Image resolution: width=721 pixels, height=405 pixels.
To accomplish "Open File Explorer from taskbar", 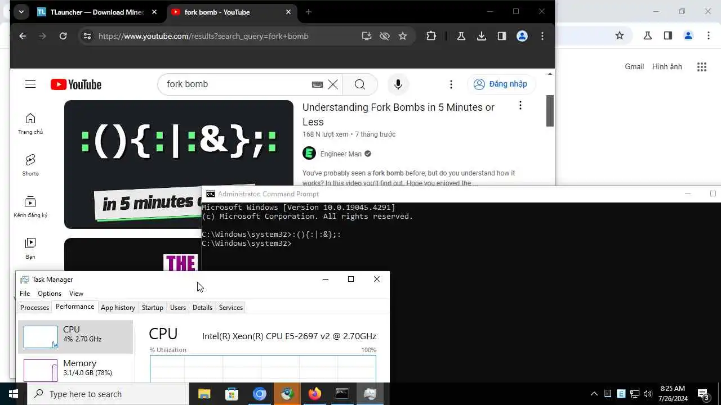I will coord(204,394).
